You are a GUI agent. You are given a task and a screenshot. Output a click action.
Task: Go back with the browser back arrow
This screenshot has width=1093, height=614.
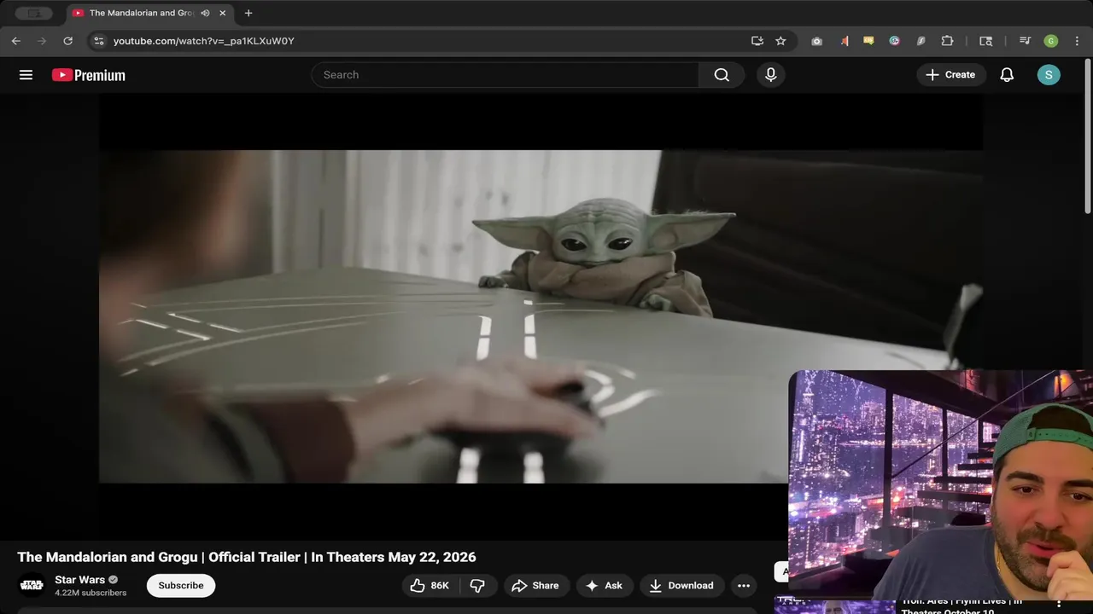point(15,41)
